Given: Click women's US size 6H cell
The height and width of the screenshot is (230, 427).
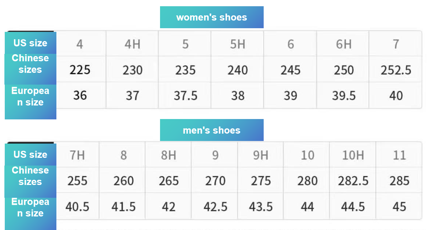Looking at the screenshot, I should (344, 44).
